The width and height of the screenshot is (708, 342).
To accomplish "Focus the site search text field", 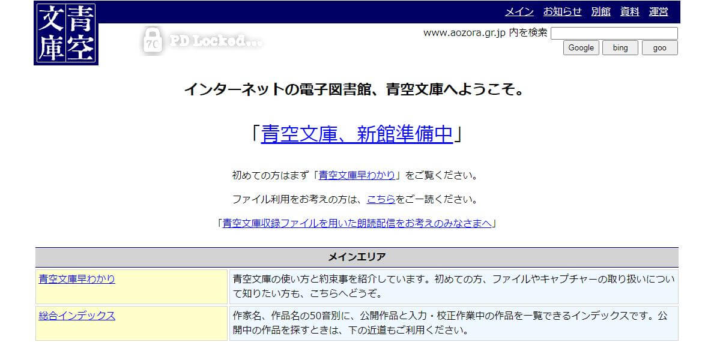I will pos(614,33).
